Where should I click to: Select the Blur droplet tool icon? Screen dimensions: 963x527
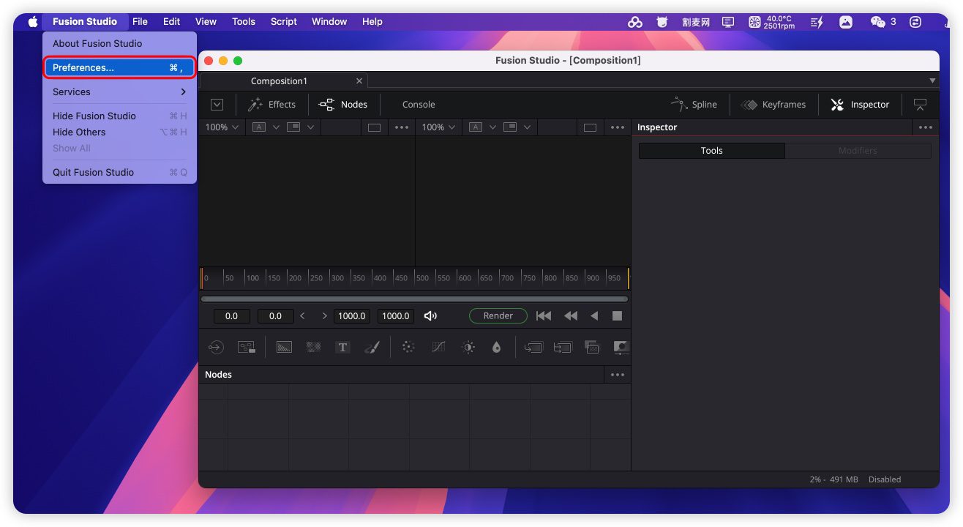click(x=497, y=347)
